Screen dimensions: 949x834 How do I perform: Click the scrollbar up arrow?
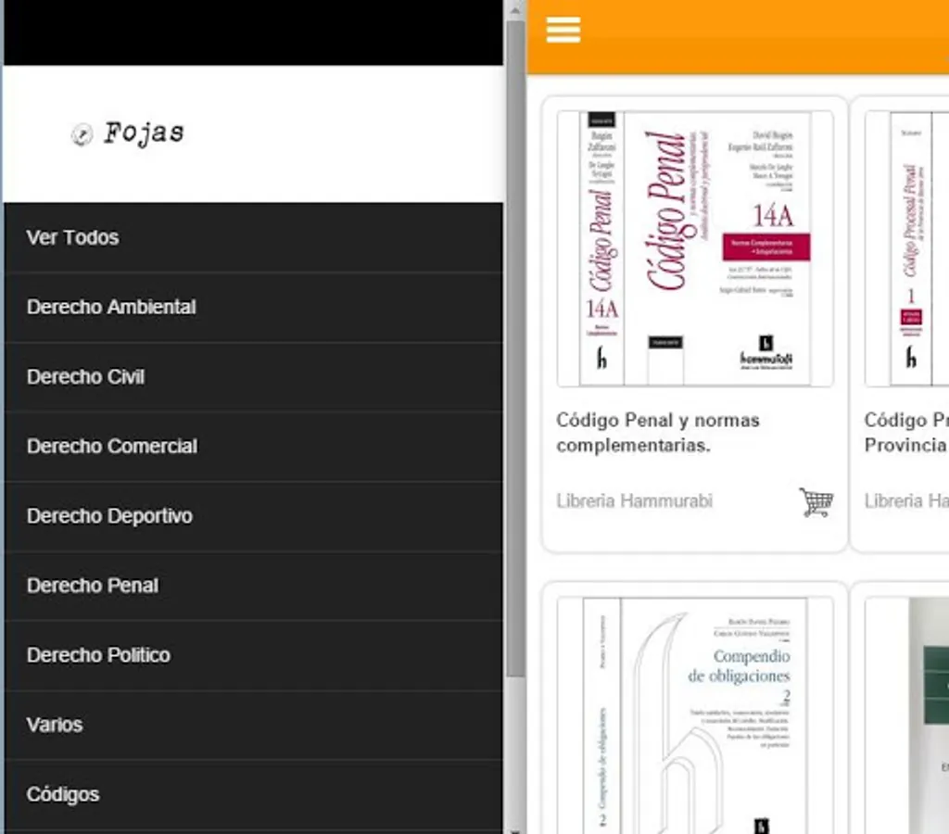(x=515, y=9)
